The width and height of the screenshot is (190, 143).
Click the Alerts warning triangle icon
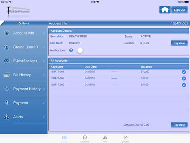tap(7, 117)
